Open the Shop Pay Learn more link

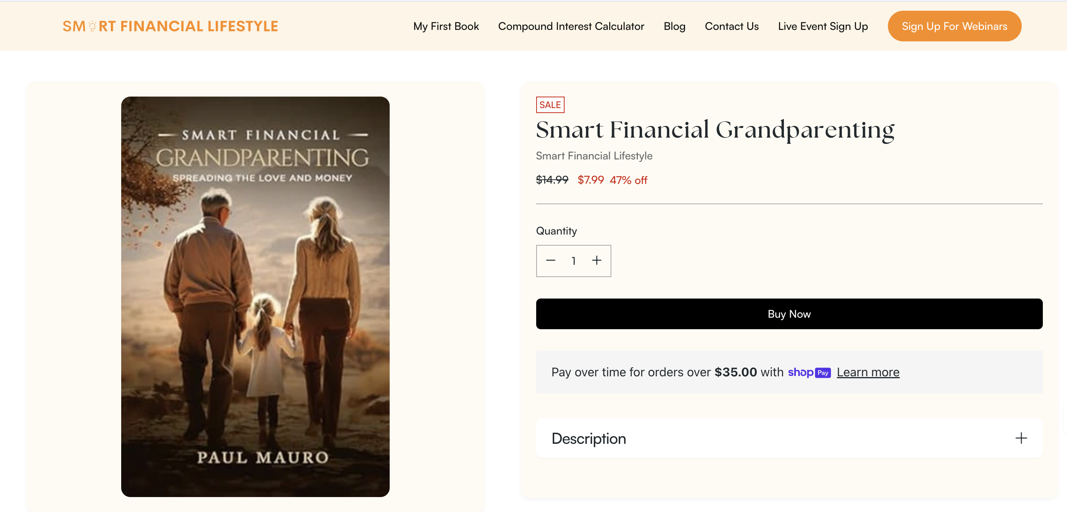point(868,372)
